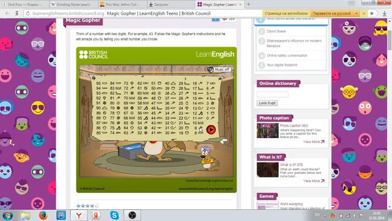Open a new browser tab with plus

[x=249, y=4]
